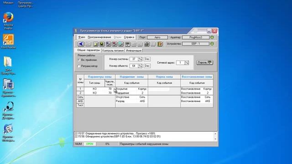Click the log panel scroll down arrow
This screenshot has width=292, height=164.
pos(215,139)
